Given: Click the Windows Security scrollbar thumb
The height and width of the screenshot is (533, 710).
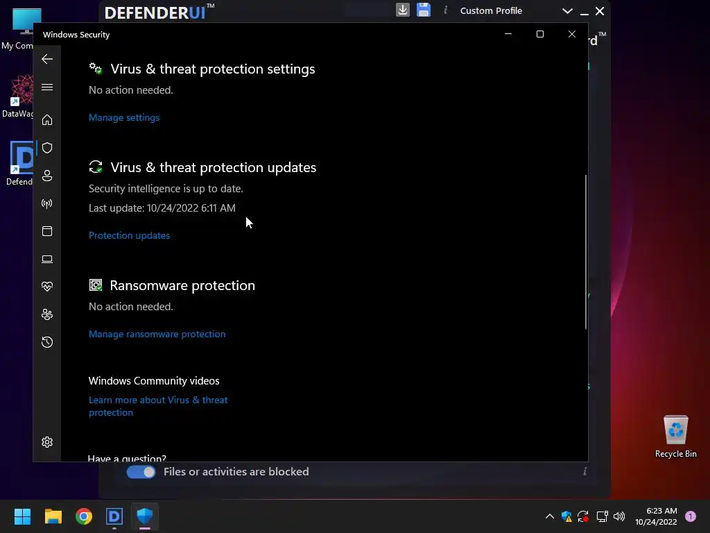Looking at the screenshot, I should click(585, 251).
